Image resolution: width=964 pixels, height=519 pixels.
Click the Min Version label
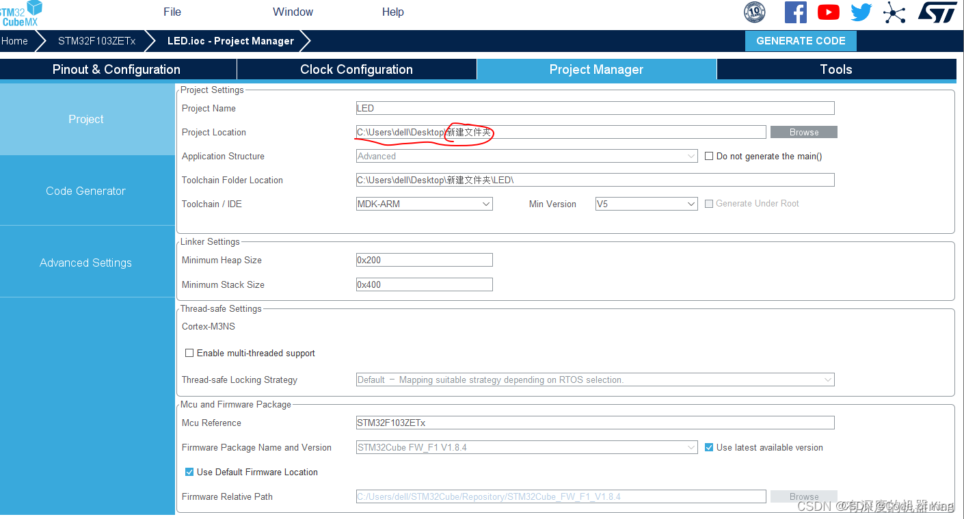click(552, 204)
